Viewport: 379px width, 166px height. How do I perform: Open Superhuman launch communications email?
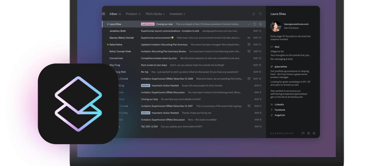tap(184, 31)
